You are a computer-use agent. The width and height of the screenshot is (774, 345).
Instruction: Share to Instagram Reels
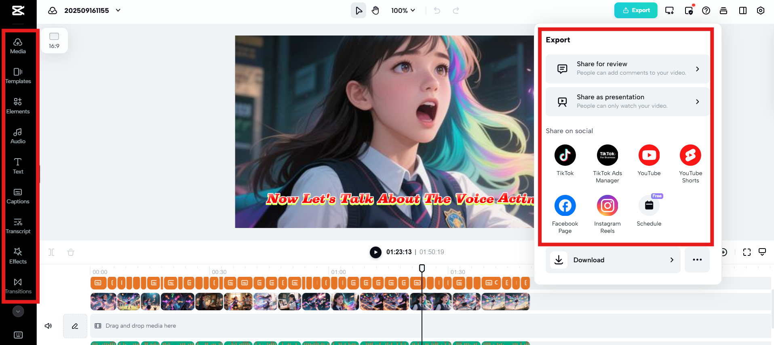(607, 206)
